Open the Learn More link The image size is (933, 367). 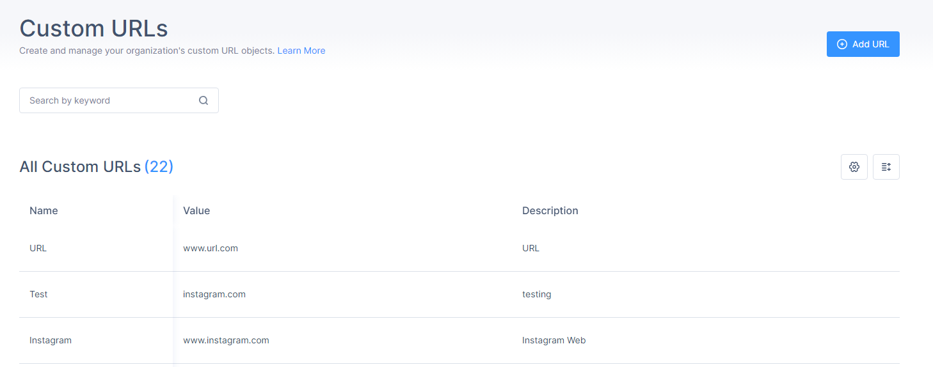[x=301, y=51]
